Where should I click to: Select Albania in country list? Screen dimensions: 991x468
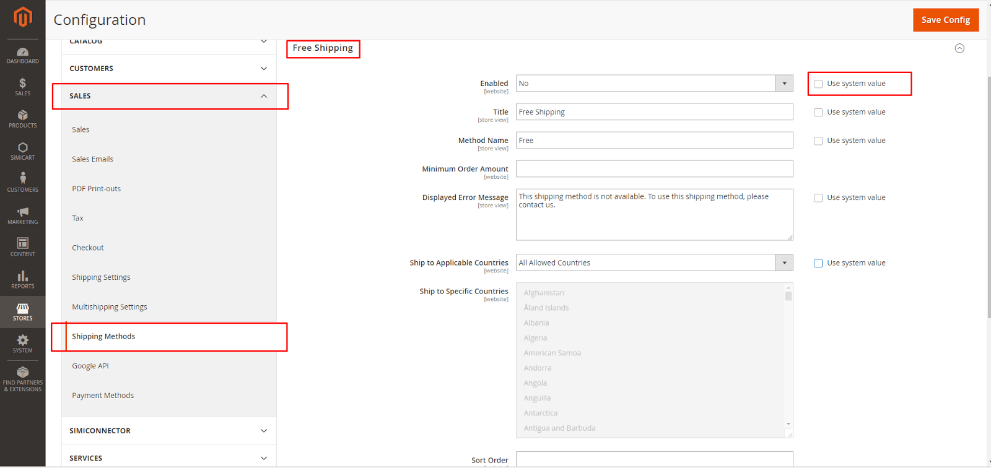point(536,323)
